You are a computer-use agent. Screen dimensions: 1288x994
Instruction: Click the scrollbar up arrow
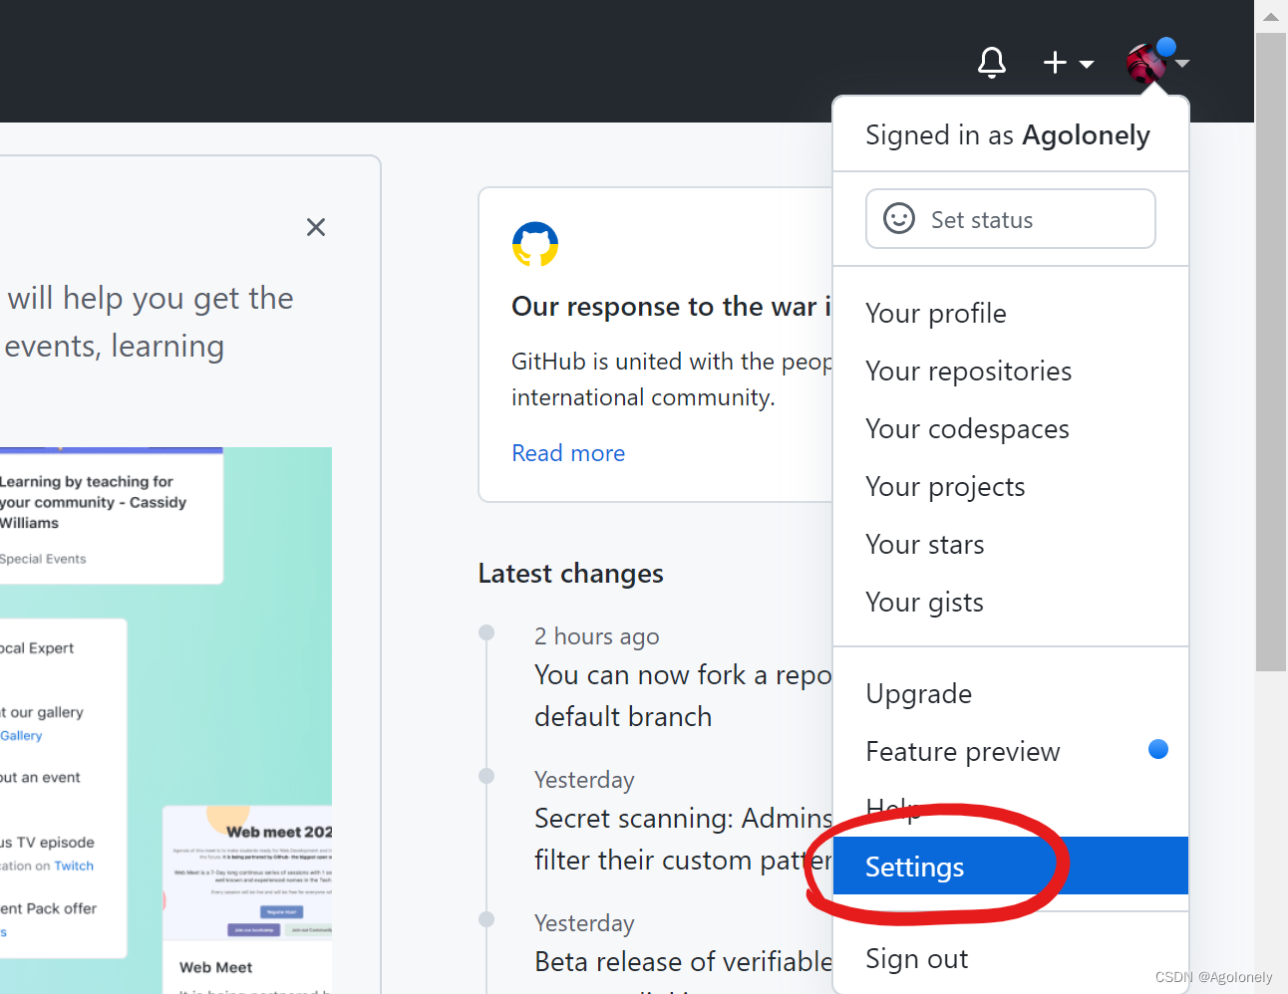pos(1271,16)
